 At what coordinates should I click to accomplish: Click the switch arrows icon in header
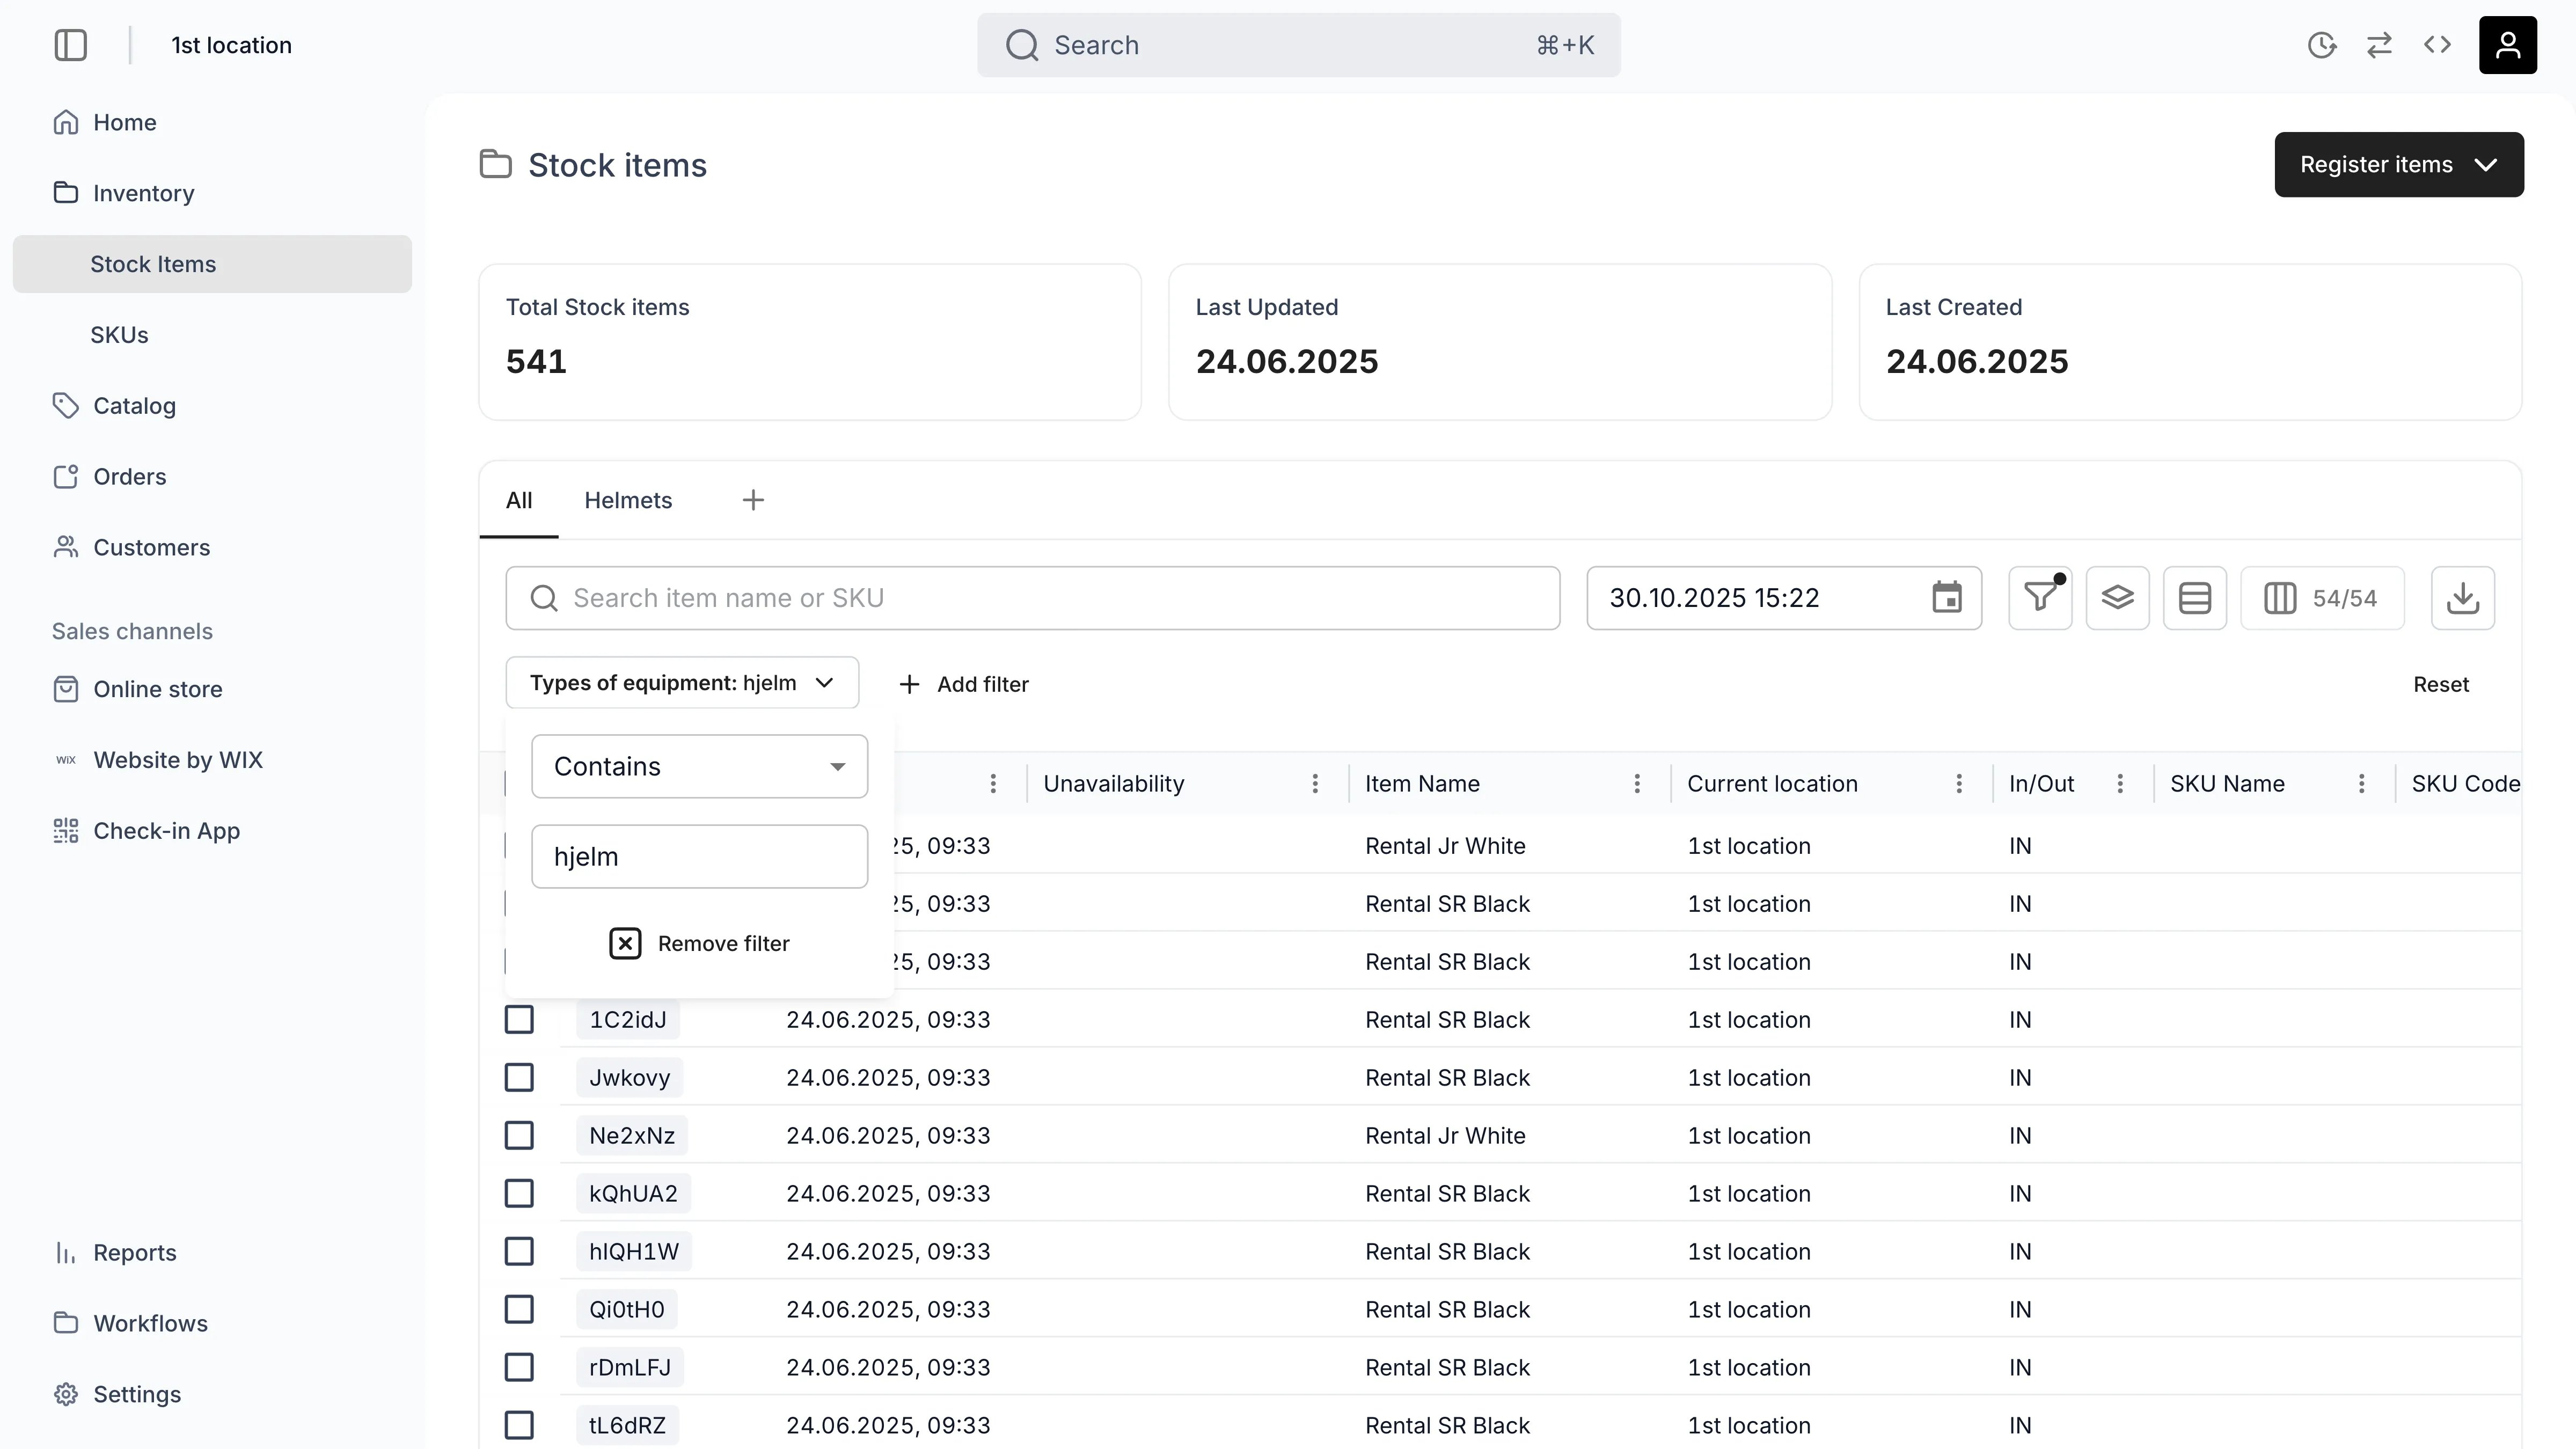(2379, 45)
